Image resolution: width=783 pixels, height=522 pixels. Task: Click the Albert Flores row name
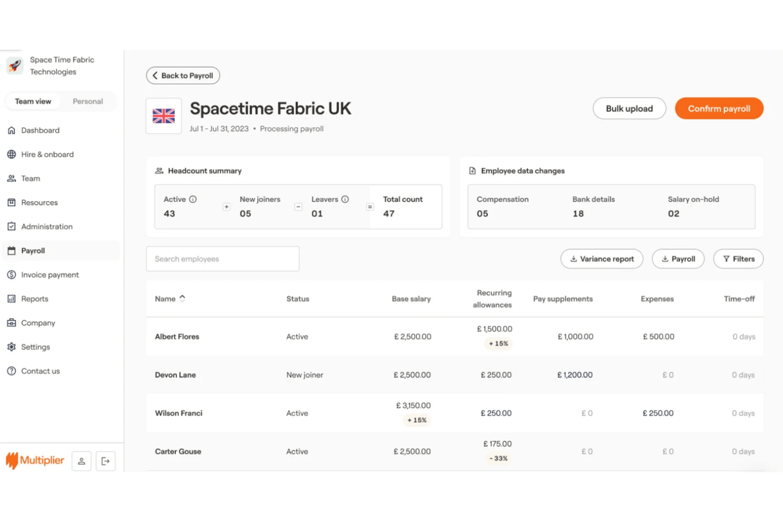pos(177,336)
